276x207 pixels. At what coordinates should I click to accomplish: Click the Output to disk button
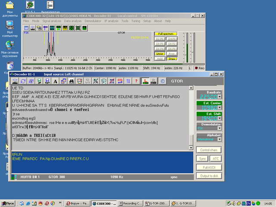pos(209,176)
